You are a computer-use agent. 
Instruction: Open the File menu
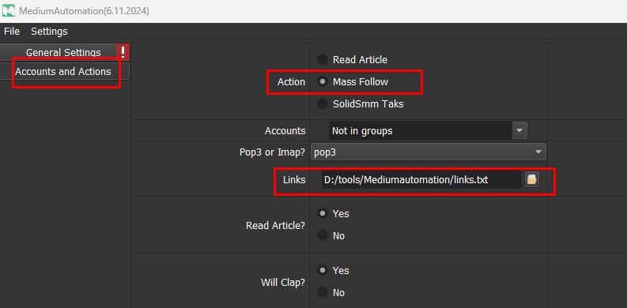[x=12, y=31]
